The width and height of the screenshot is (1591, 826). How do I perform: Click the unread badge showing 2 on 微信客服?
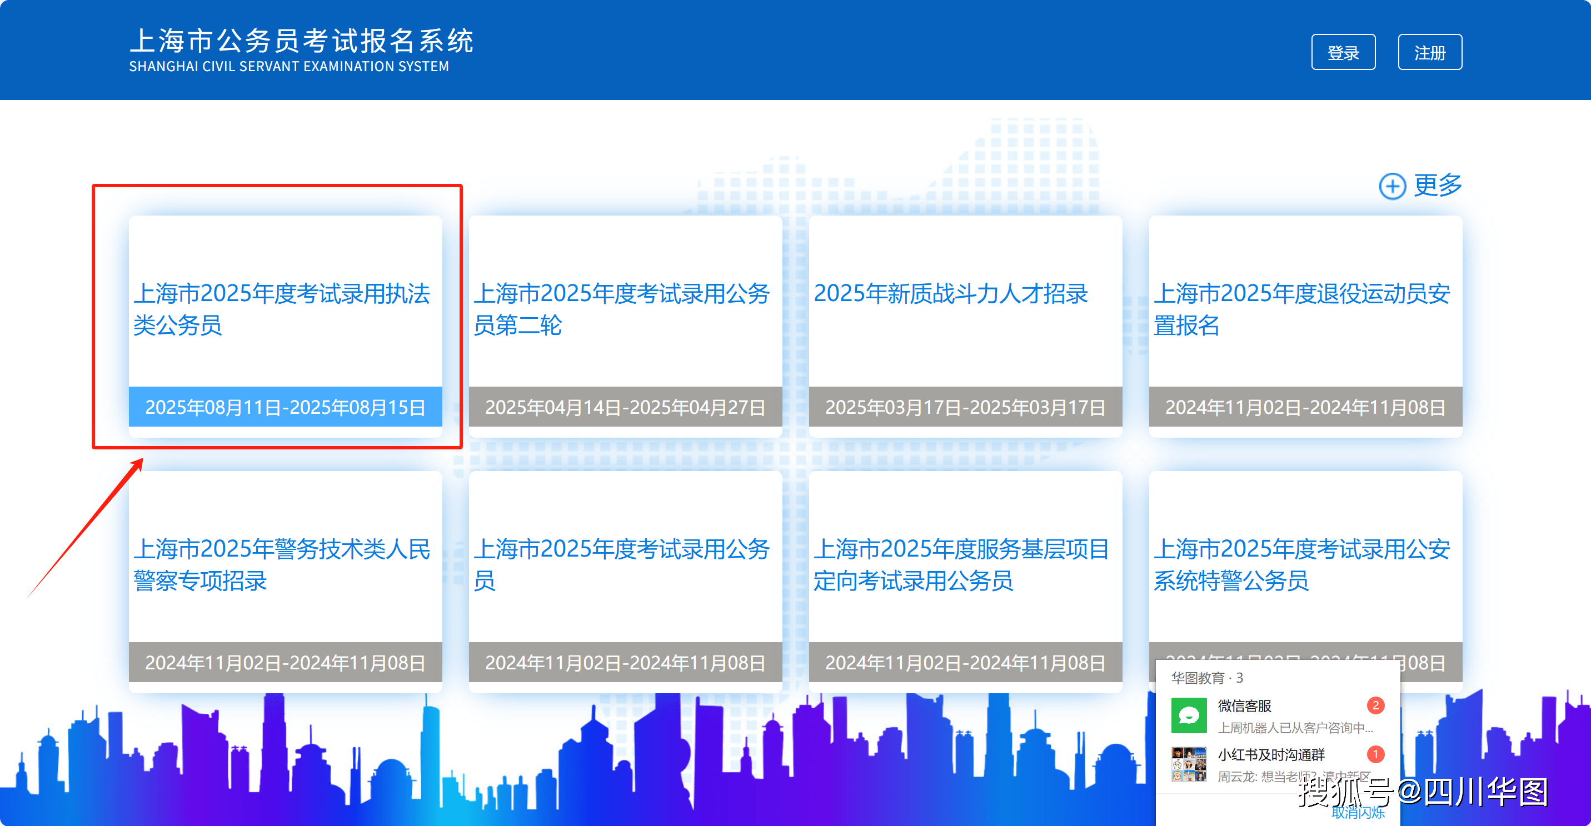coord(1376,706)
